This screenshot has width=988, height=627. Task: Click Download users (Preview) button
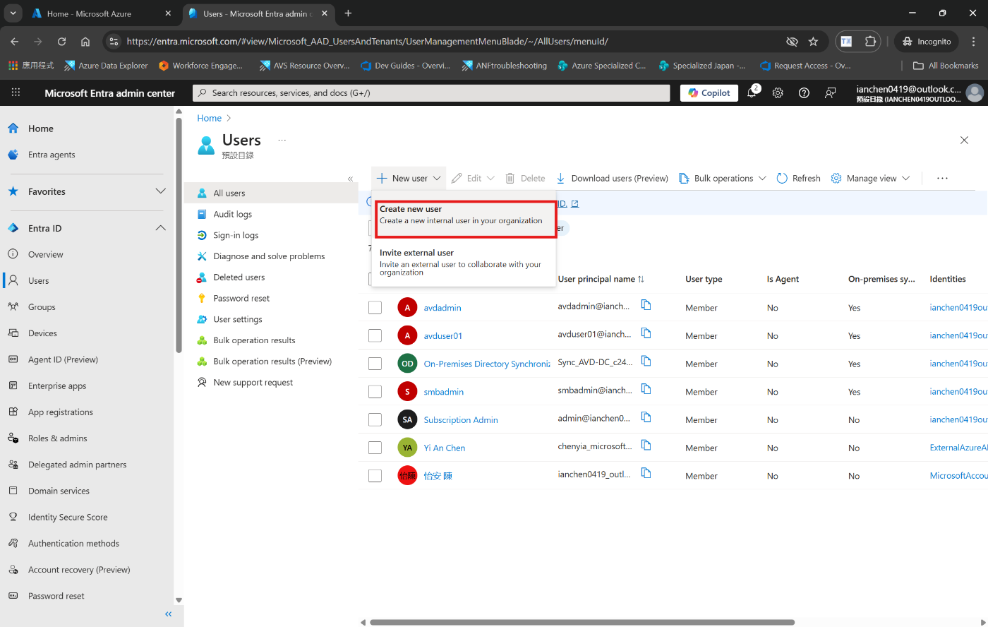(612, 179)
